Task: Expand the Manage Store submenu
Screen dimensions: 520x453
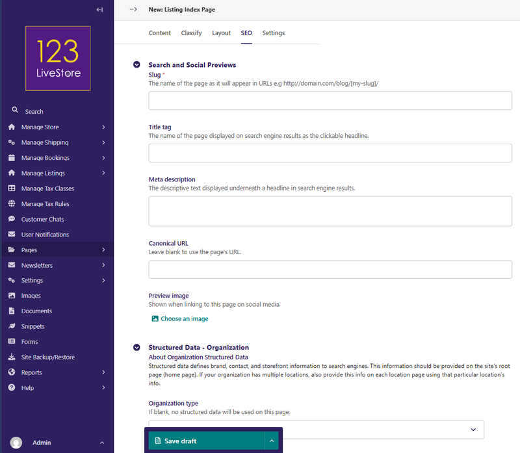Action: (x=103, y=127)
